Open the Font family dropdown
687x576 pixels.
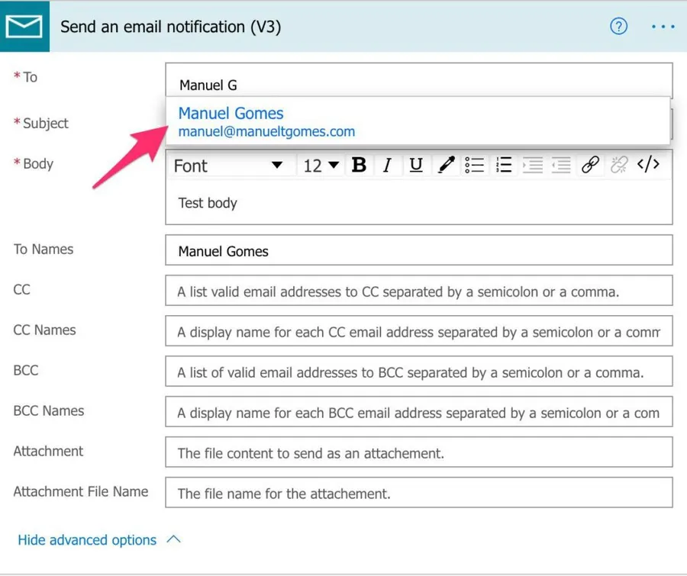tap(229, 166)
